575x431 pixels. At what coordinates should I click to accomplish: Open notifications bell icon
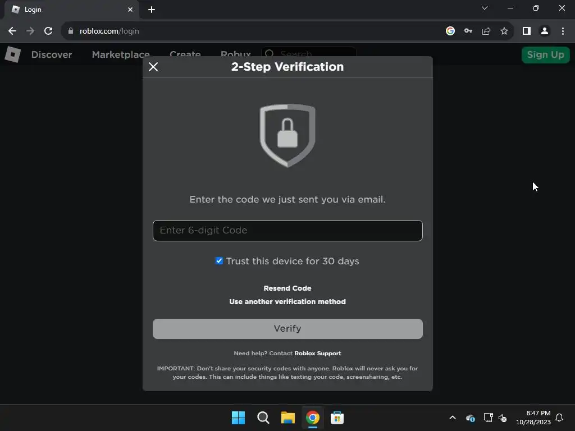560,418
